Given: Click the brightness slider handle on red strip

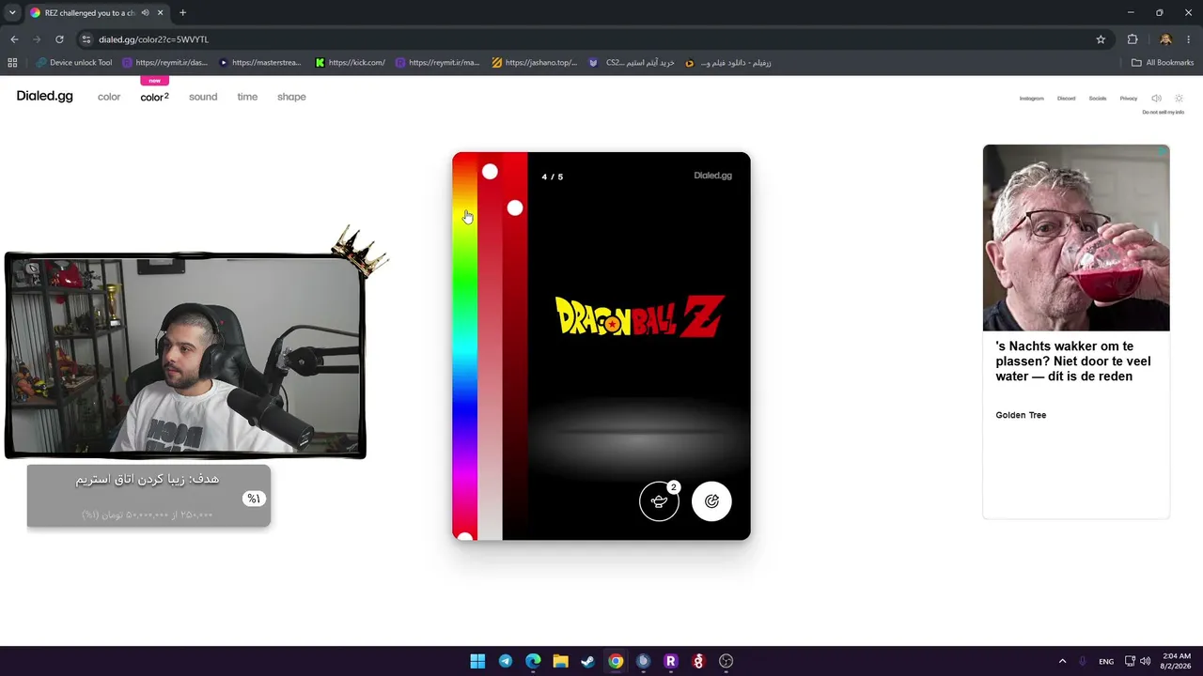Looking at the screenshot, I should [x=515, y=208].
